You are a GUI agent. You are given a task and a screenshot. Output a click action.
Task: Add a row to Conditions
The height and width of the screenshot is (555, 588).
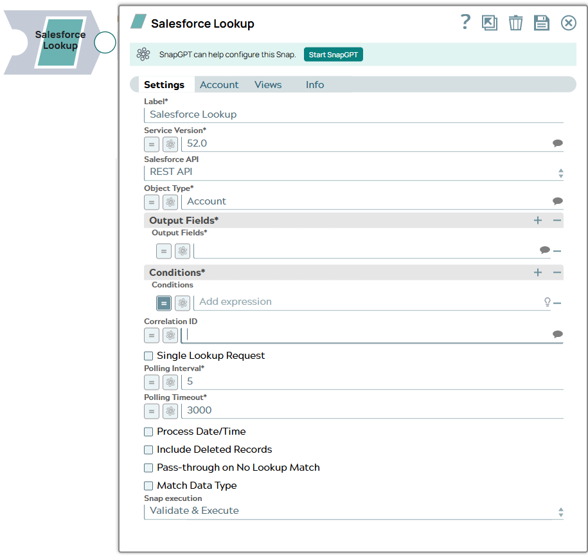(x=538, y=273)
